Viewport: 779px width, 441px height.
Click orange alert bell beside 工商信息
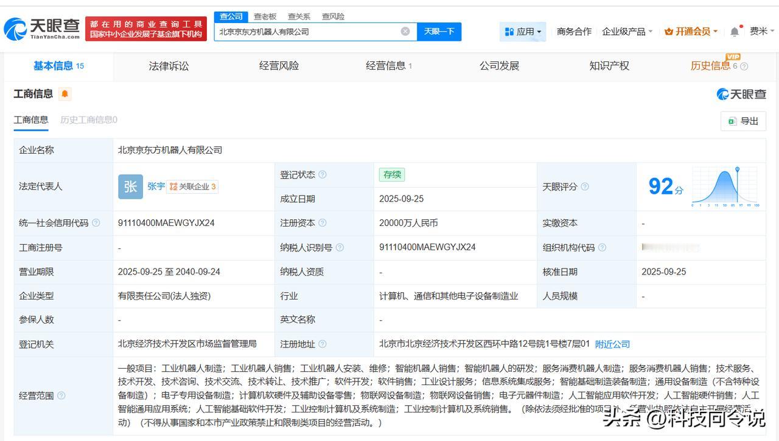pyautogui.click(x=65, y=94)
